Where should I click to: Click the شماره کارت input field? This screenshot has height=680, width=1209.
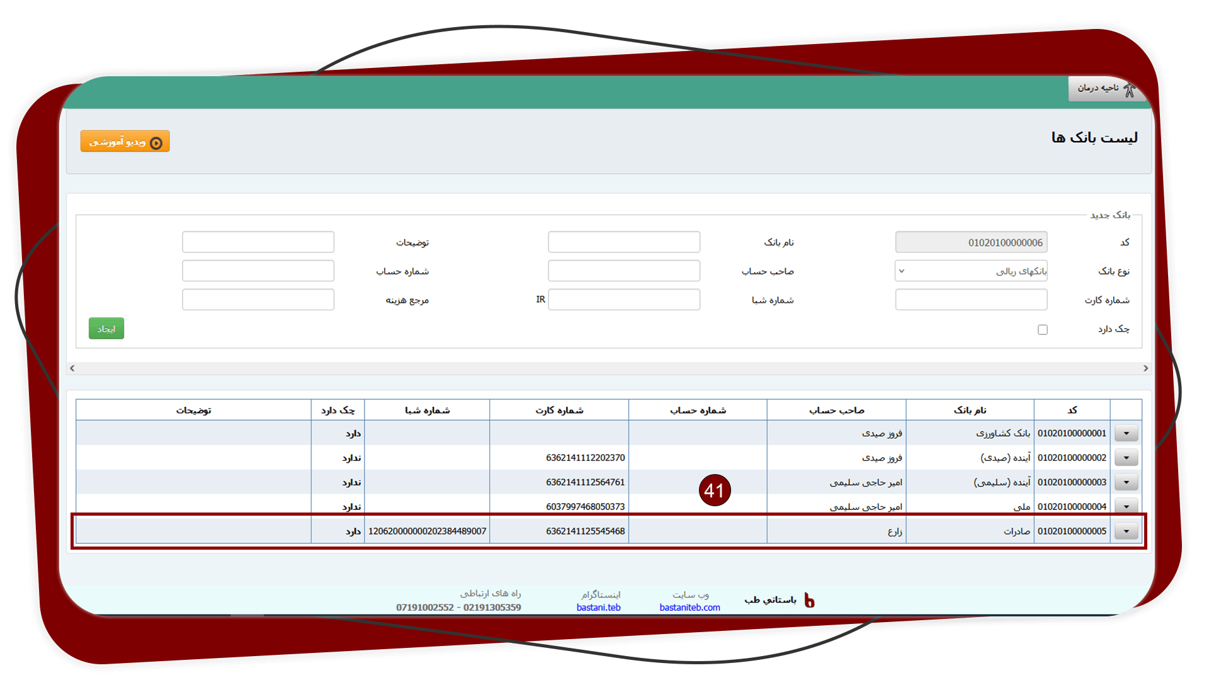click(971, 300)
